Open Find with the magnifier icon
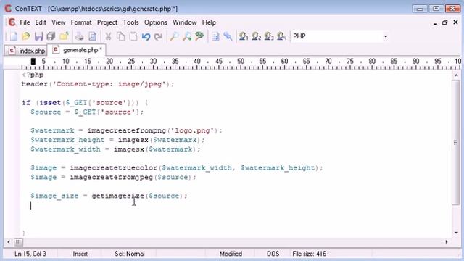Screen dimensions: 464x261 coord(174,36)
